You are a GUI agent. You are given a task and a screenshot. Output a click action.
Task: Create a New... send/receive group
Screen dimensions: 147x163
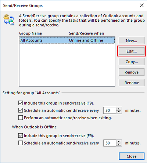click(132, 41)
